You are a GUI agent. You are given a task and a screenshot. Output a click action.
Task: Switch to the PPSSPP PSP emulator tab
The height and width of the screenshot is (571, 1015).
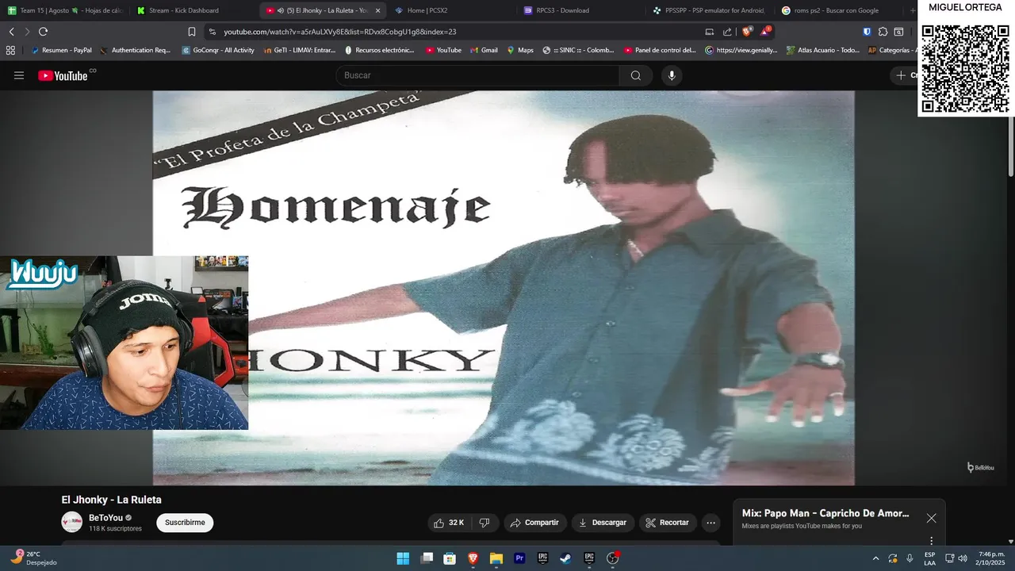pos(709,10)
